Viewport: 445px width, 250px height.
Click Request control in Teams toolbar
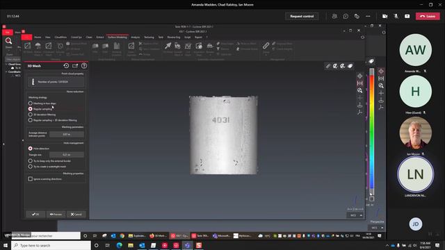[x=302, y=16]
